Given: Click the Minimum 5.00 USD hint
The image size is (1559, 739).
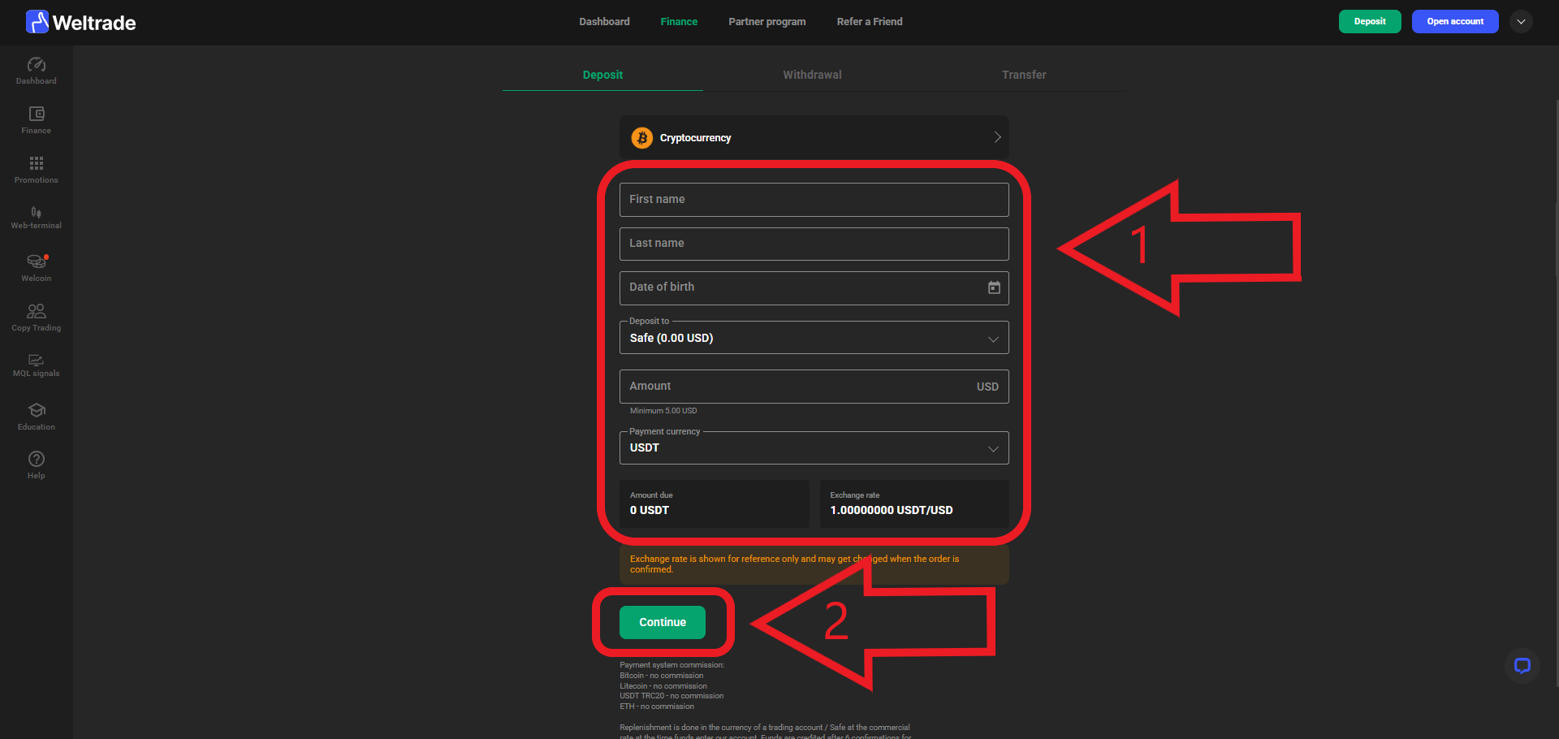Looking at the screenshot, I should (663, 411).
